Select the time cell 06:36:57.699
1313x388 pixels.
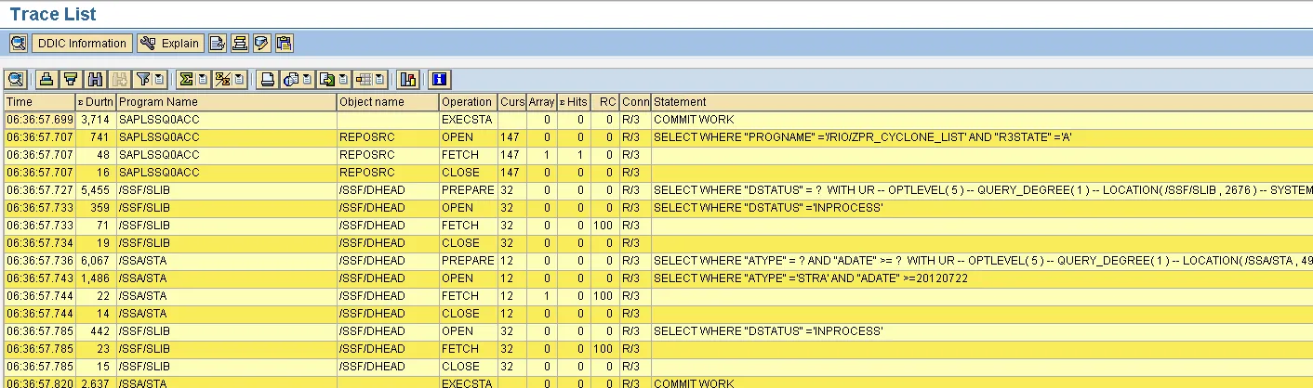tap(39, 120)
